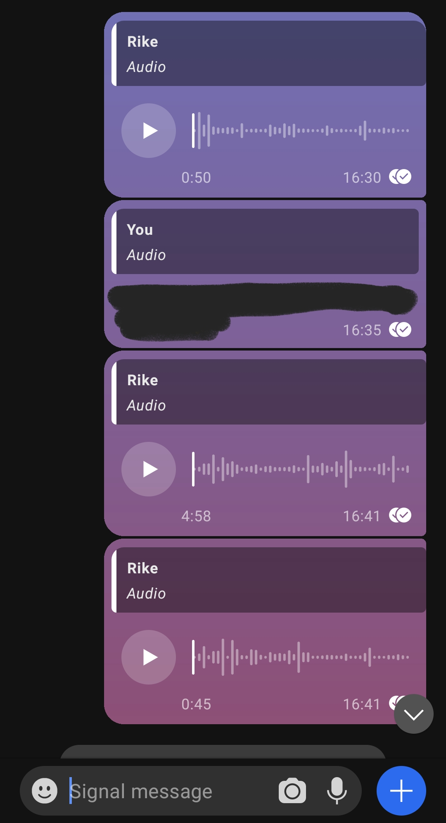The image size is (446, 823).
Task: Tap the camera icon in message bar
Action: [292, 791]
